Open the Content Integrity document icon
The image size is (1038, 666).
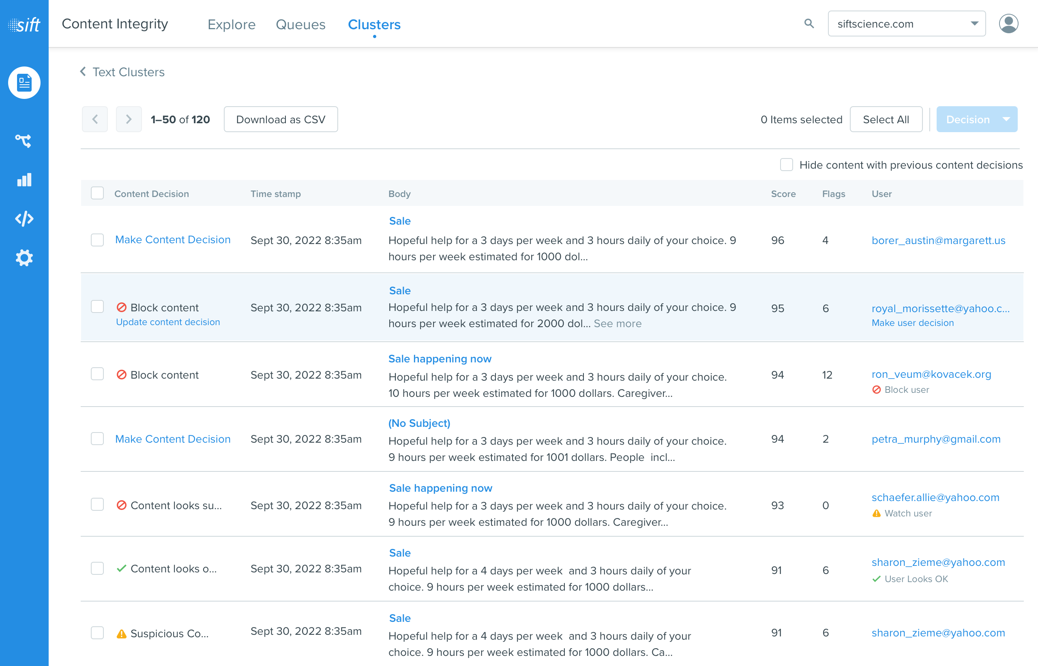click(x=24, y=83)
